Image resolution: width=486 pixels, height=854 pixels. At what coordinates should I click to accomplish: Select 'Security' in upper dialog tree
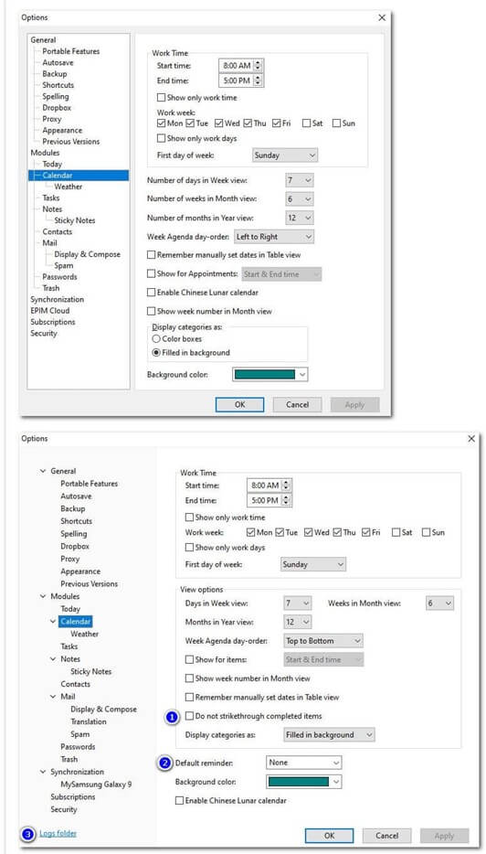44,334
